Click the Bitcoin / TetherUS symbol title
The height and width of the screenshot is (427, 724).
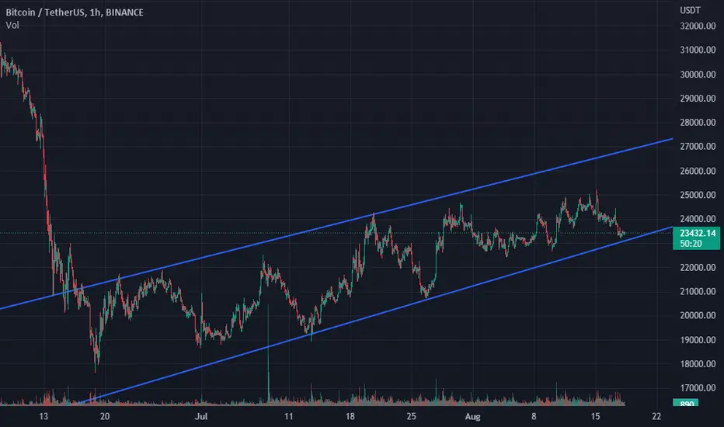pos(75,12)
